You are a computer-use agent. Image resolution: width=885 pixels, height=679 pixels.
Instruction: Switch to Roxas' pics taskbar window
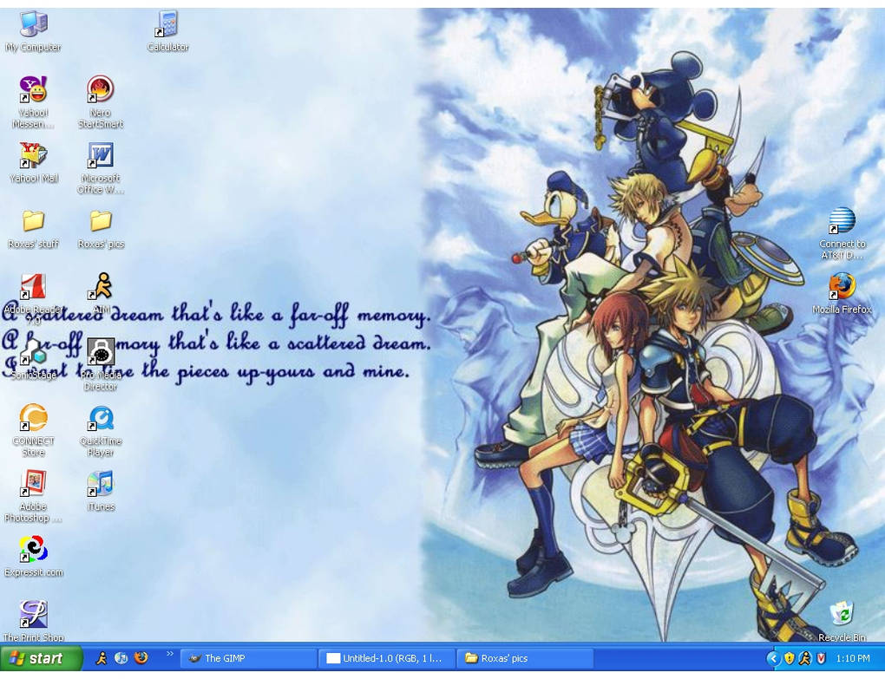click(x=526, y=658)
